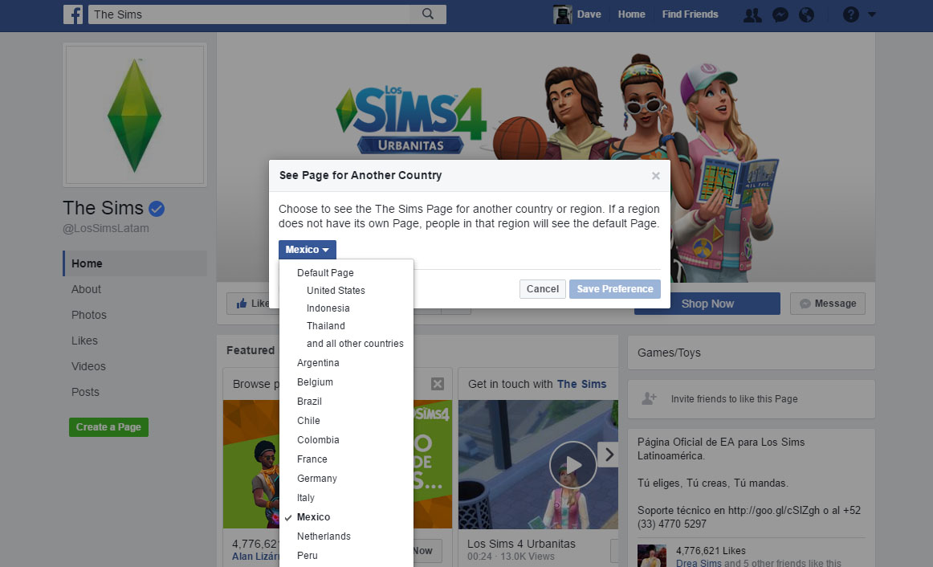Select Default Page in country list

[325, 273]
